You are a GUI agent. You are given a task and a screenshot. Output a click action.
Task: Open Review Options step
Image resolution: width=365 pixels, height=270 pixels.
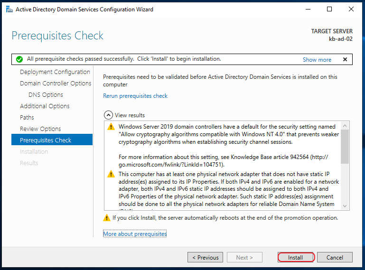40,129
